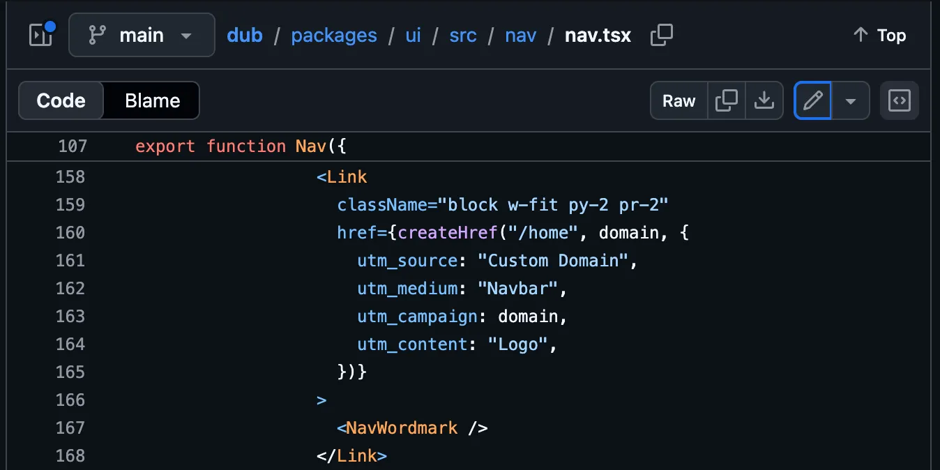Screen dimensions: 940x470
Task: Select line number 160
Action: coord(70,232)
